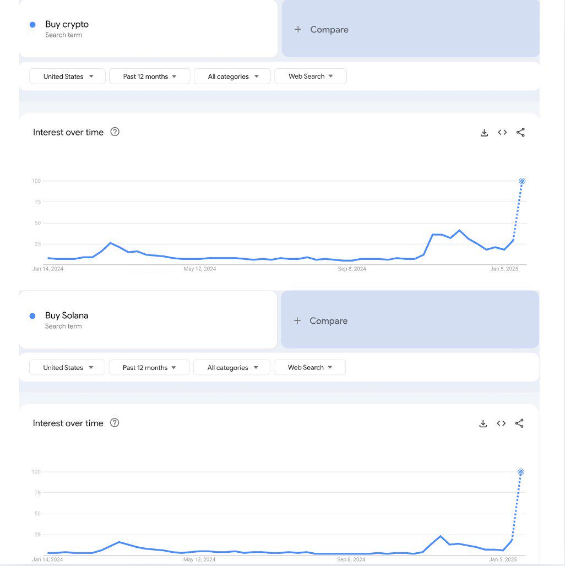Open Web Search dropdown for Buy crypto
Viewport: 565px width, 566px height.
click(x=311, y=76)
